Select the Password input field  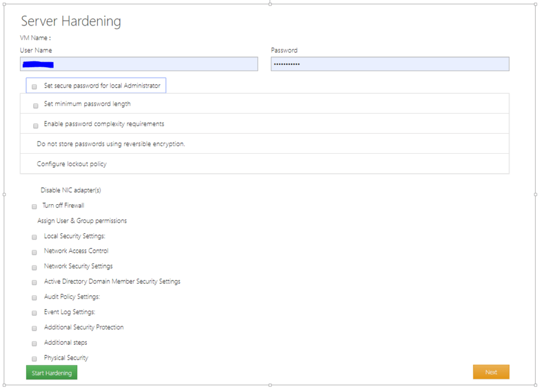pos(390,64)
